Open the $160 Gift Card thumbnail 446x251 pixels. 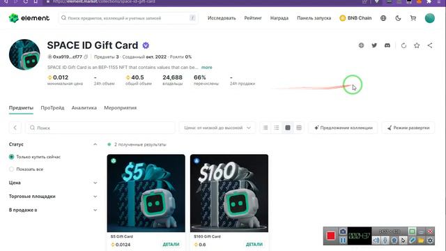229,193
